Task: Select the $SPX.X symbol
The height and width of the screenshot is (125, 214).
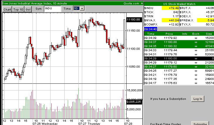Action: click(186, 12)
